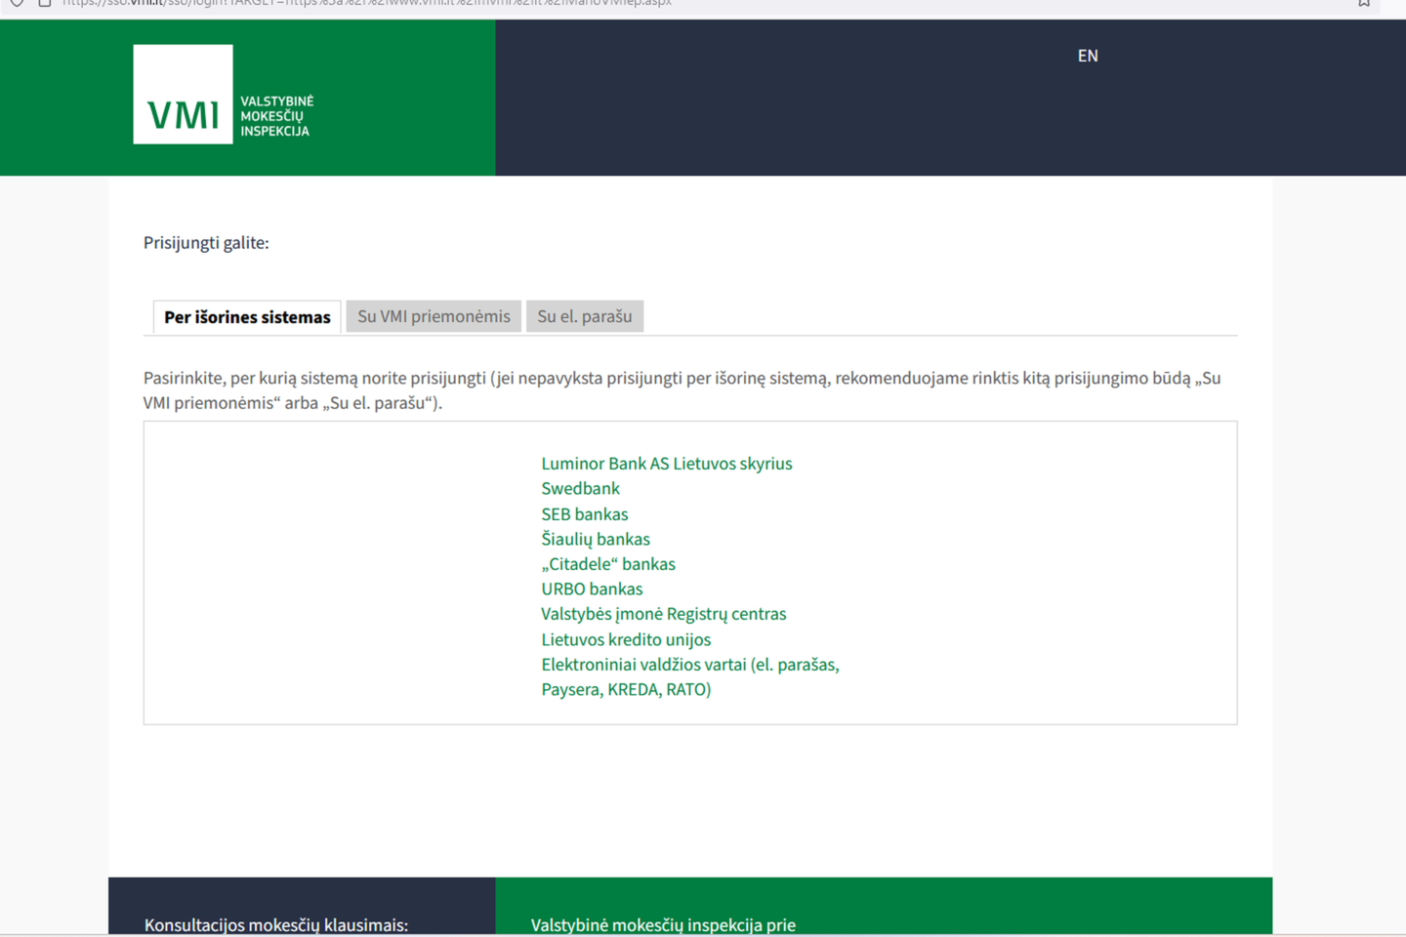This screenshot has height=937, width=1406.
Task: Switch to the 'Su VMI priemonėmis' tab
Action: pyautogui.click(x=434, y=316)
